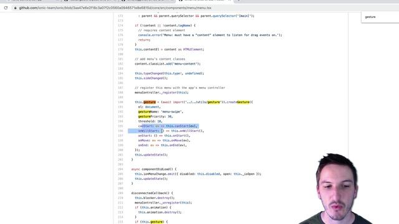Click 'this.ionMenuChange.emit' code line
The height and width of the screenshot is (224, 399).
(x=198, y=174)
